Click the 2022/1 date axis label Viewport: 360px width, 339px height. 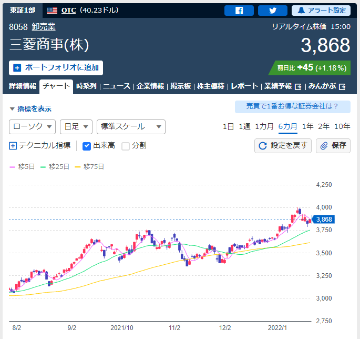pos(277,328)
